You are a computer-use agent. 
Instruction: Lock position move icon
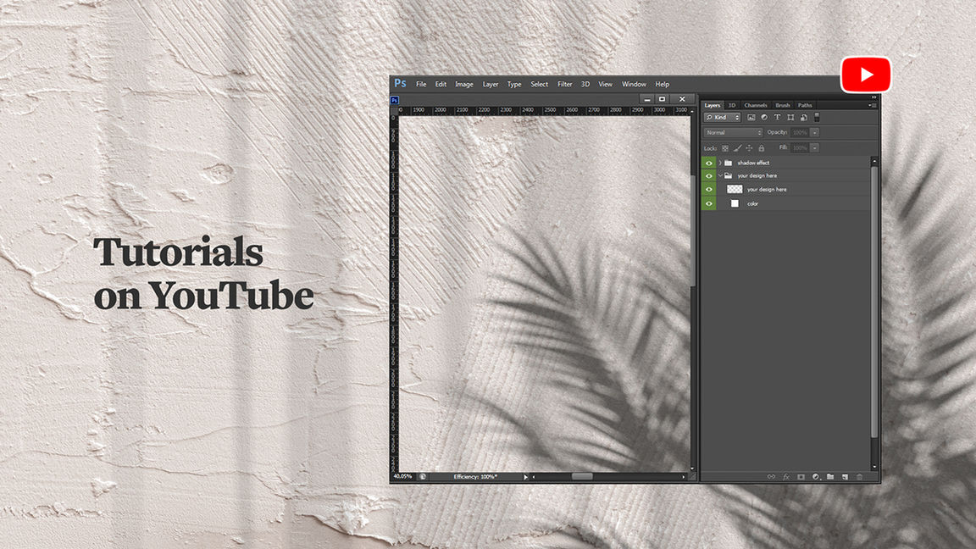pyautogui.click(x=749, y=148)
